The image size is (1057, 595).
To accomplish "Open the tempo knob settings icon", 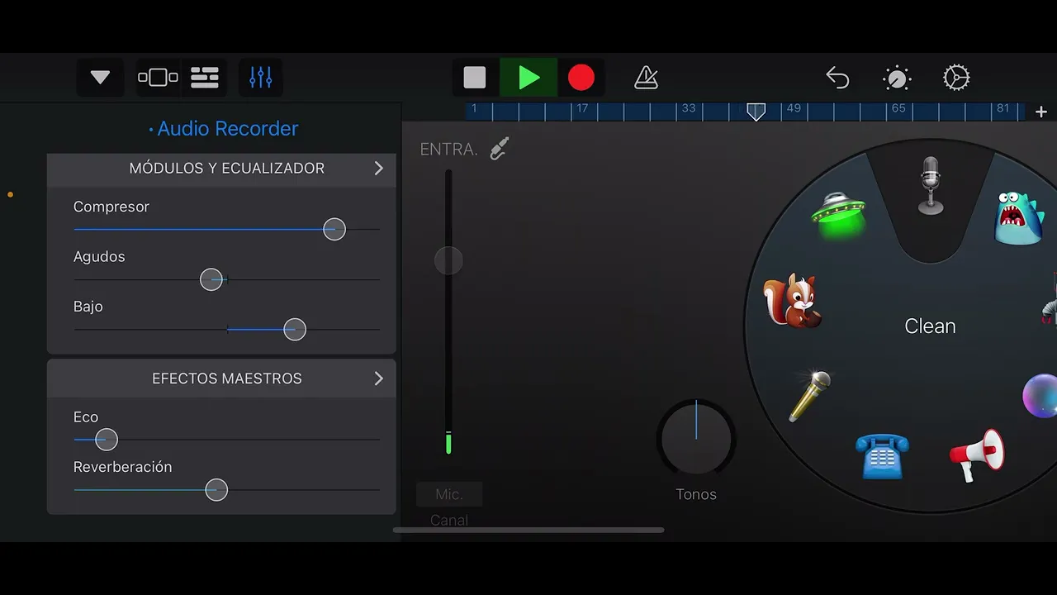I will (897, 78).
